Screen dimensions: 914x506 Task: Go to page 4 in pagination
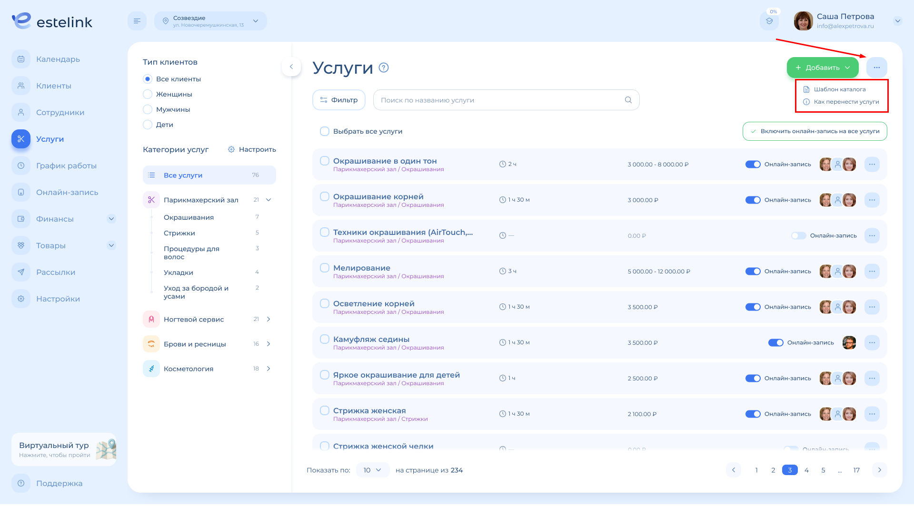(806, 470)
